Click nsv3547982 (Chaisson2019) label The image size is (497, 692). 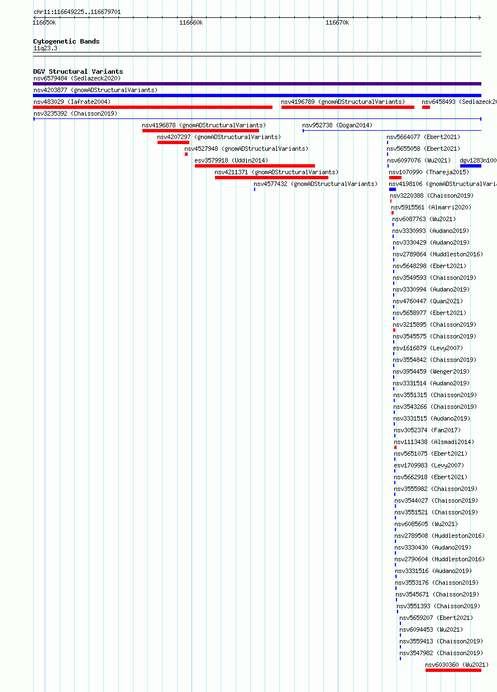tap(441, 653)
